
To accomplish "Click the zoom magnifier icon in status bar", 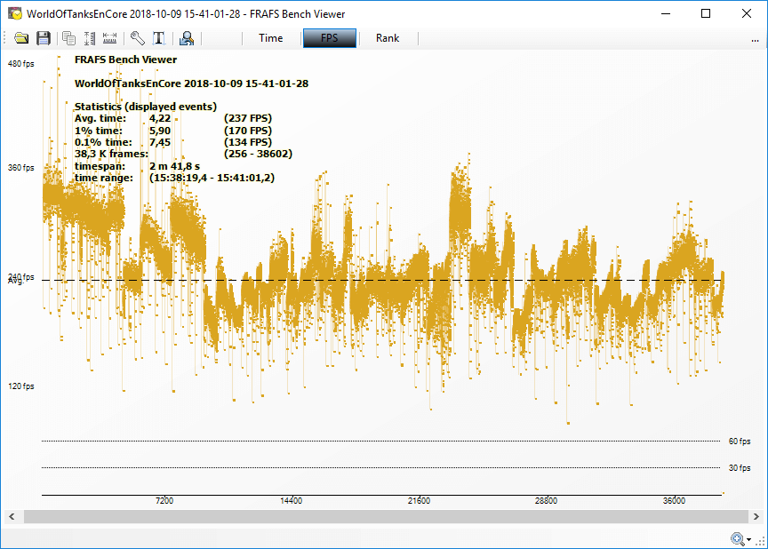I will [737, 538].
